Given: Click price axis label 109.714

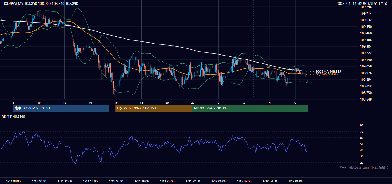Looking at the screenshot, I should click(x=366, y=13).
